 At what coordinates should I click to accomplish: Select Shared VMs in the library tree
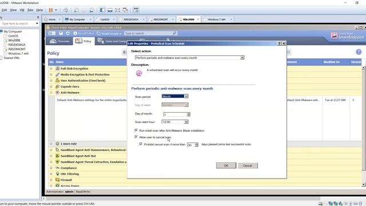11,58
